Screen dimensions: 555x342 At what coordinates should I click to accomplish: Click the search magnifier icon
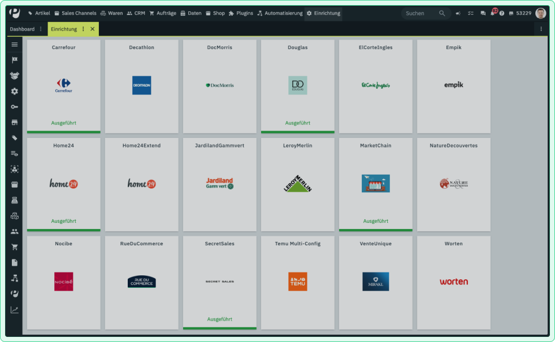point(442,14)
